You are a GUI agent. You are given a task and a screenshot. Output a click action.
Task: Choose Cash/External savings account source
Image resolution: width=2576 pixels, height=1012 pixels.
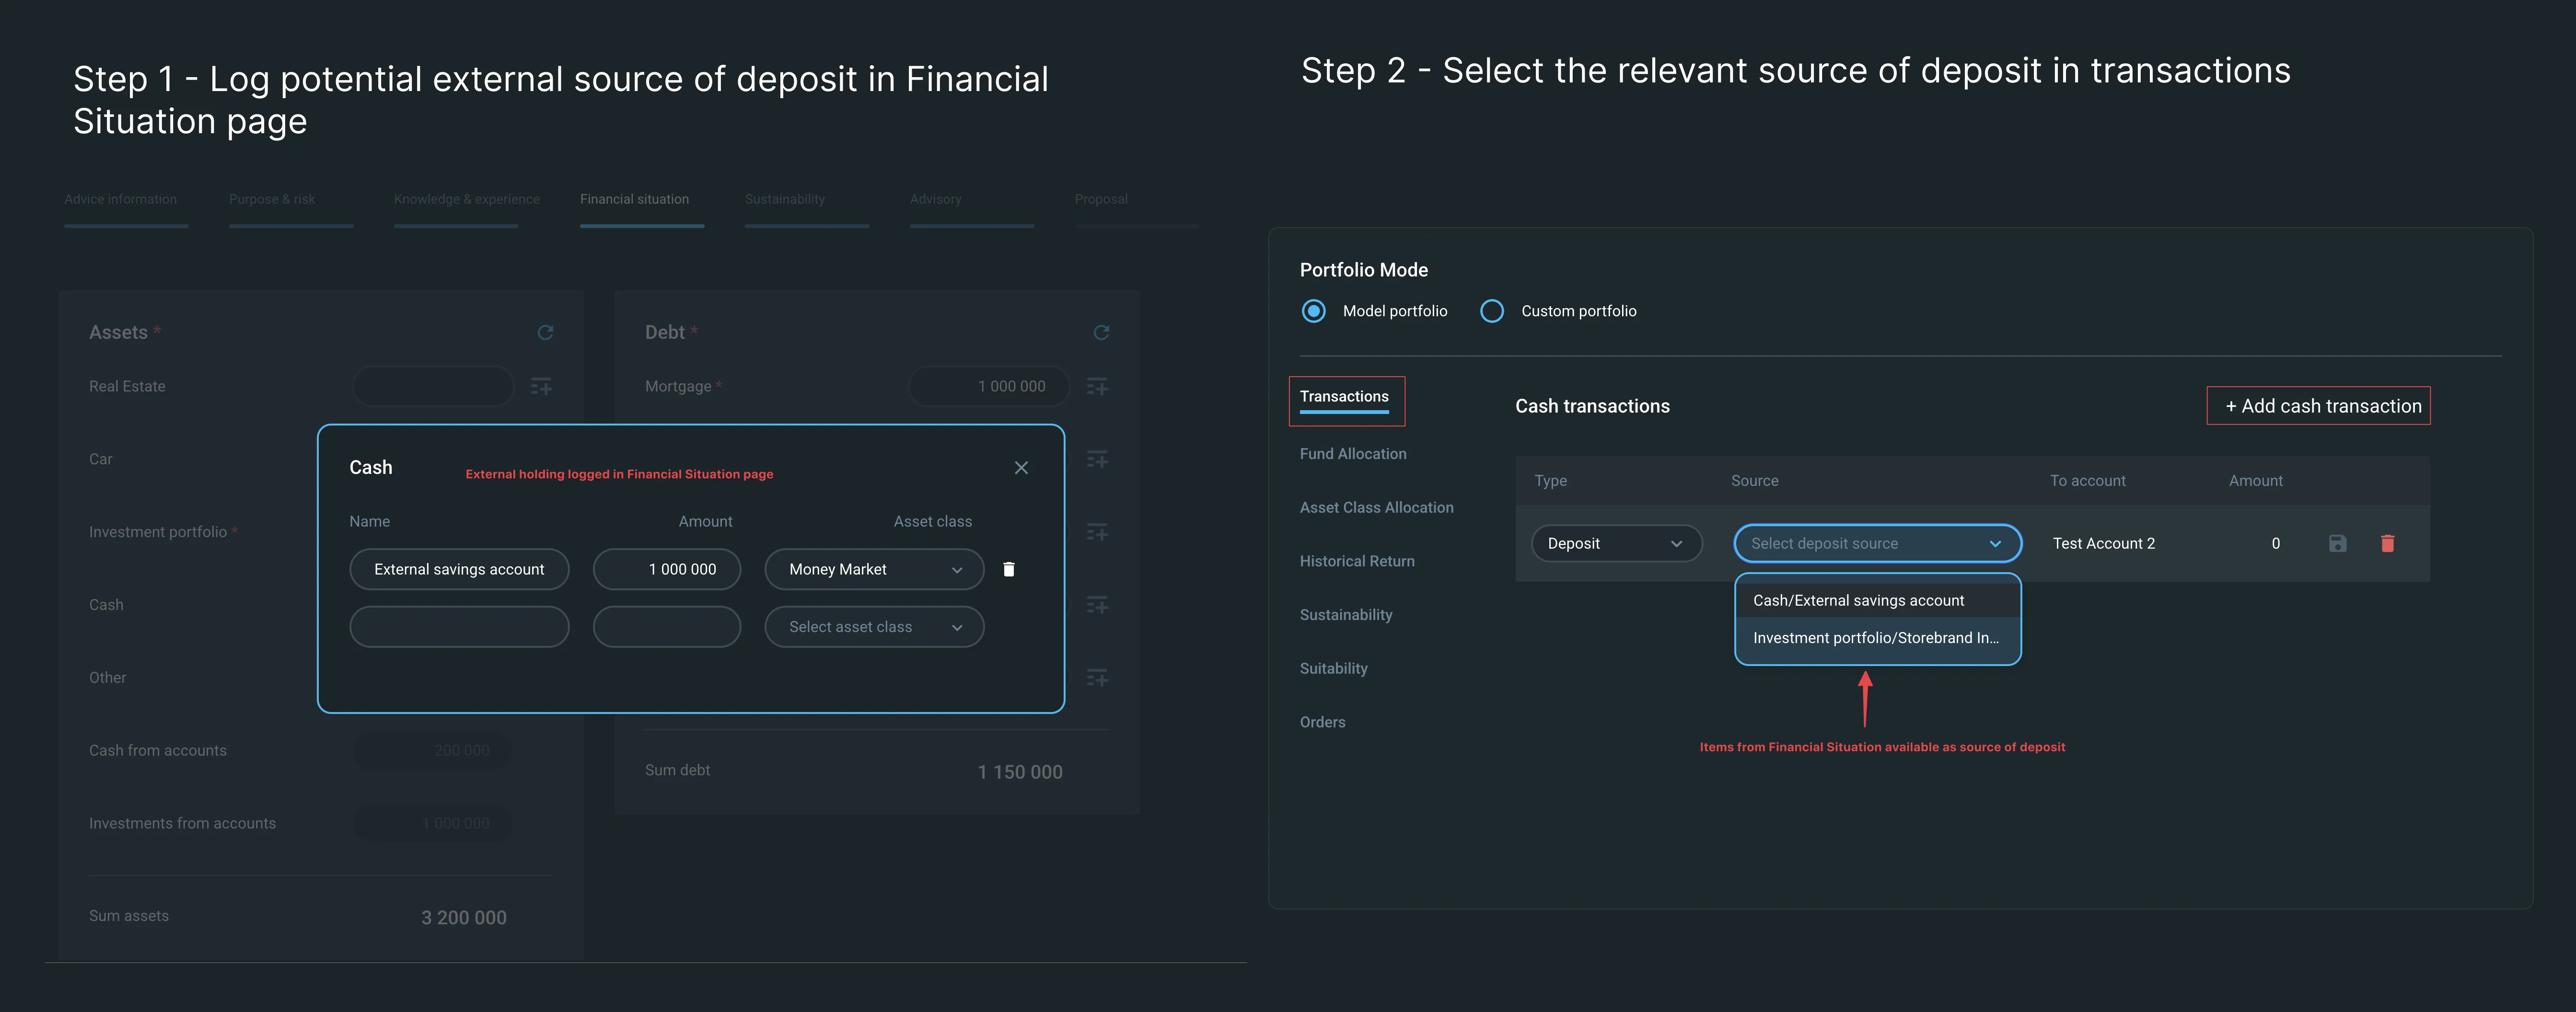(1877, 600)
